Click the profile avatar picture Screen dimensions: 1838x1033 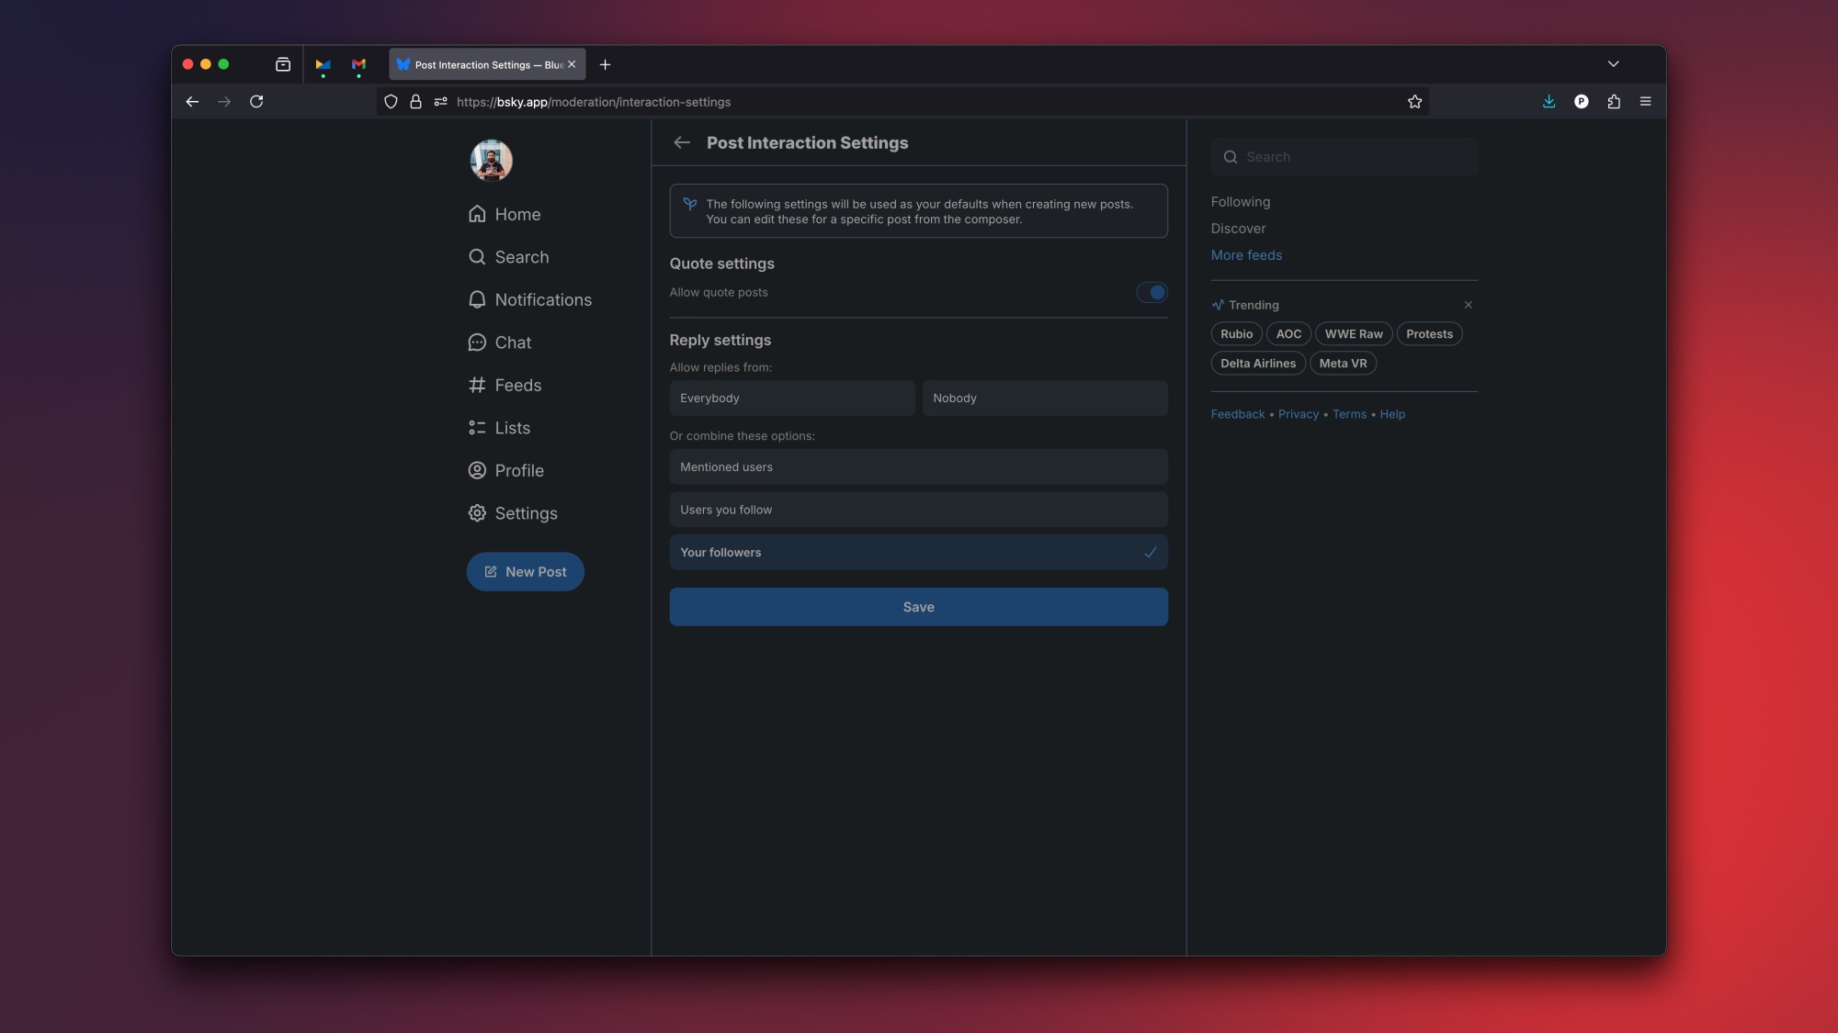point(491,161)
